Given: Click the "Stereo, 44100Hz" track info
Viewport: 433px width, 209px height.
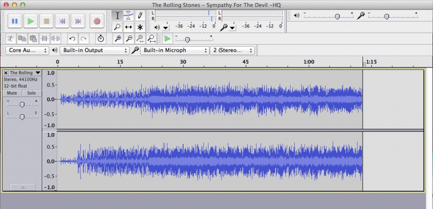Looking at the screenshot, I should 20,79.
